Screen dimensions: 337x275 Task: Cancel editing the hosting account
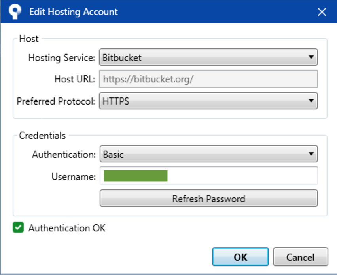(301, 257)
